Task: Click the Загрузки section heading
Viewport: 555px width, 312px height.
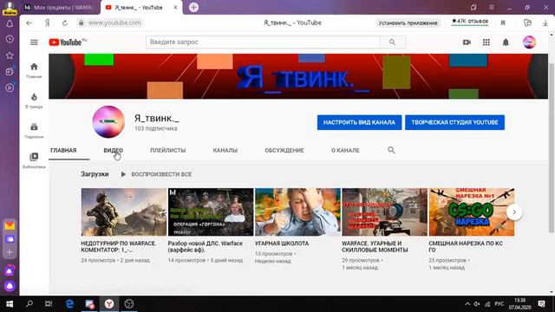Action: pos(95,174)
